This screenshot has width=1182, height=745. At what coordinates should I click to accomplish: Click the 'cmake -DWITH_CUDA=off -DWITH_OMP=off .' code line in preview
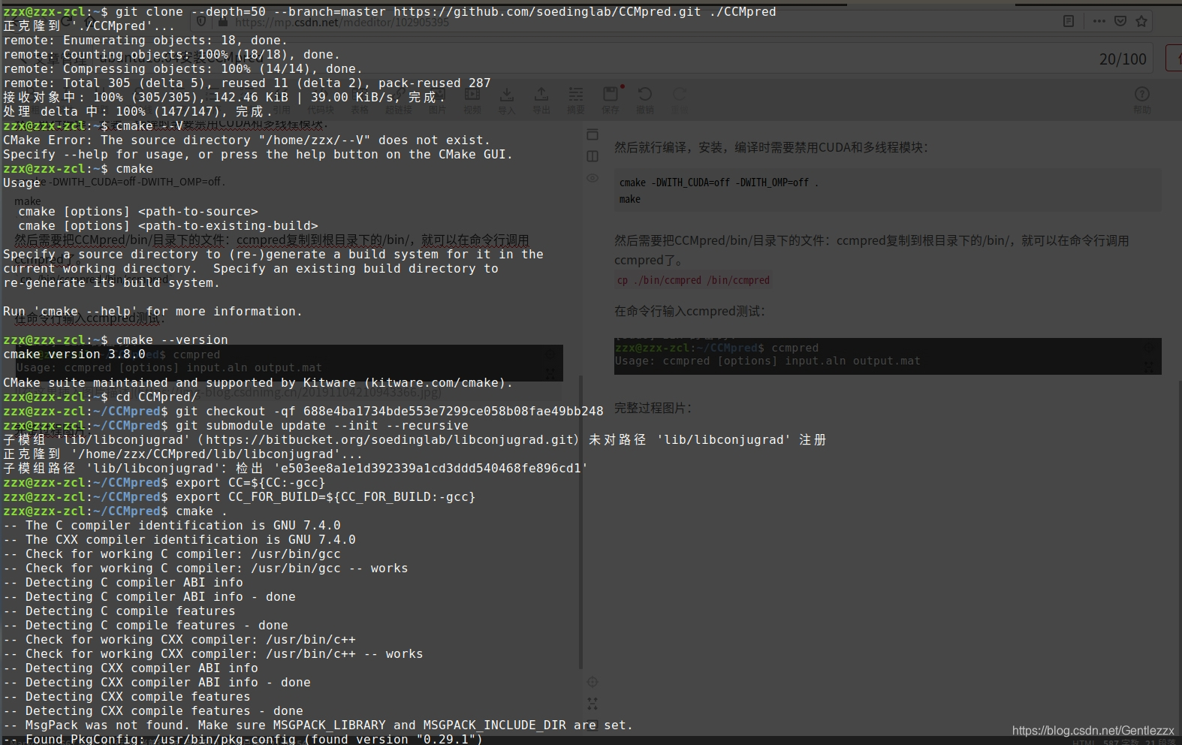pyautogui.click(x=719, y=182)
